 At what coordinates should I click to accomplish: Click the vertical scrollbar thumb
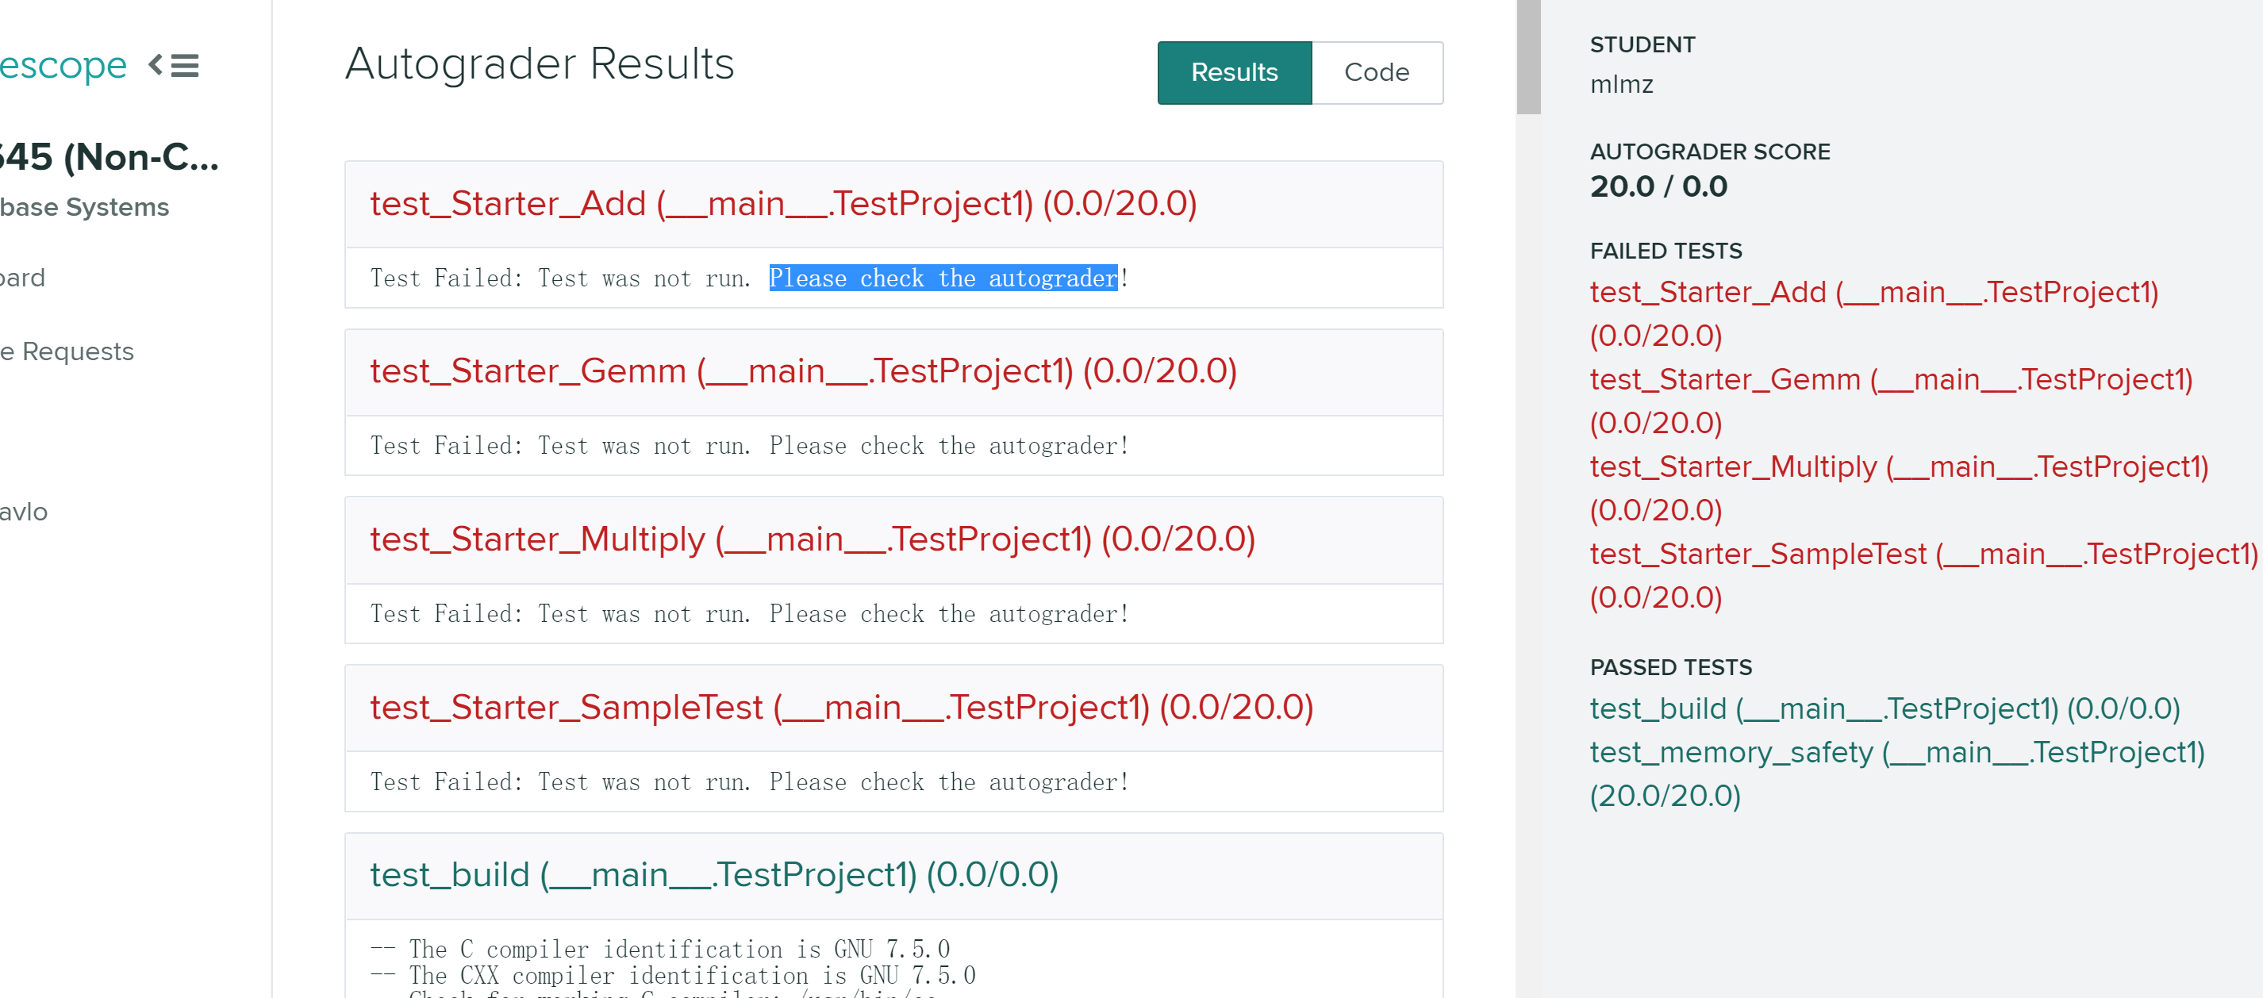pos(1527,57)
